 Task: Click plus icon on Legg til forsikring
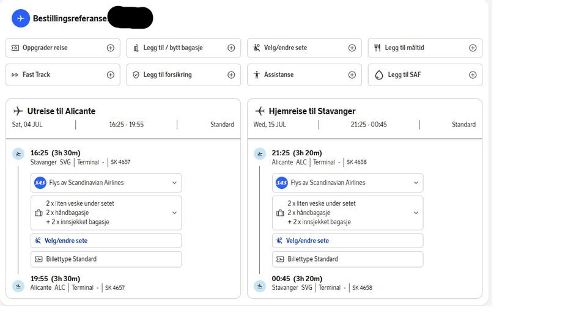pos(231,75)
